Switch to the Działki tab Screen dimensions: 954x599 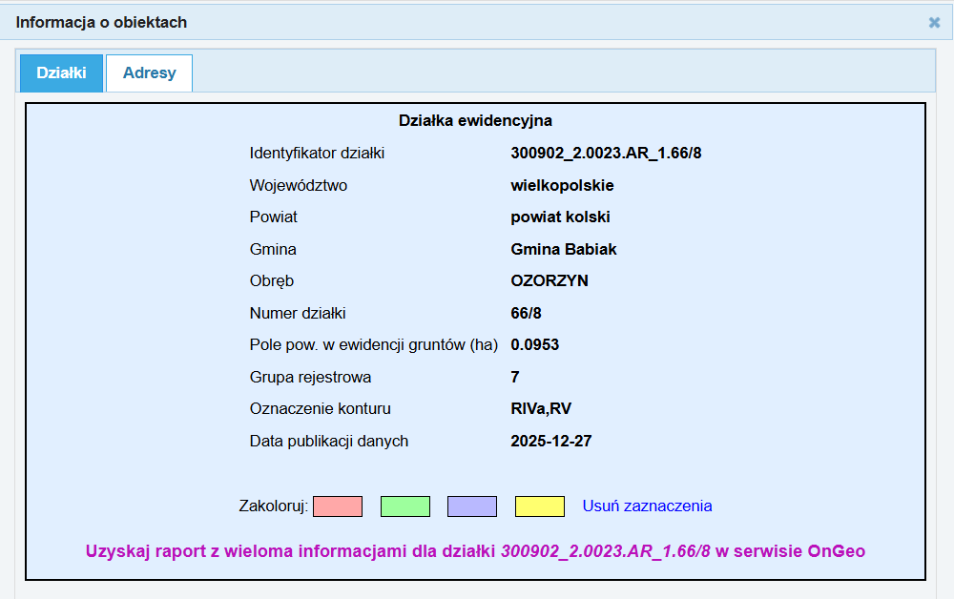coord(61,72)
